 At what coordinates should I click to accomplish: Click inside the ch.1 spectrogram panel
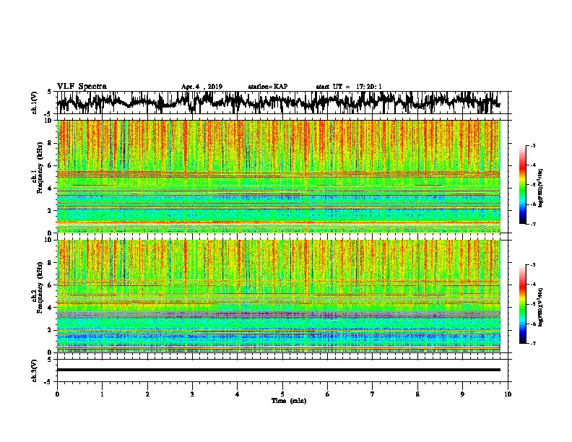tap(278, 176)
